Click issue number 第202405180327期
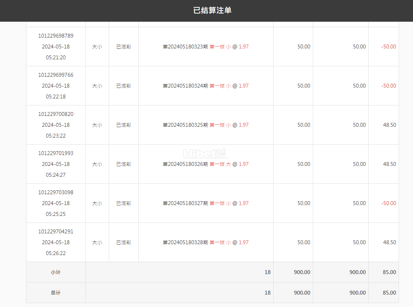Screen dimensions: 413x307 (185, 203)
